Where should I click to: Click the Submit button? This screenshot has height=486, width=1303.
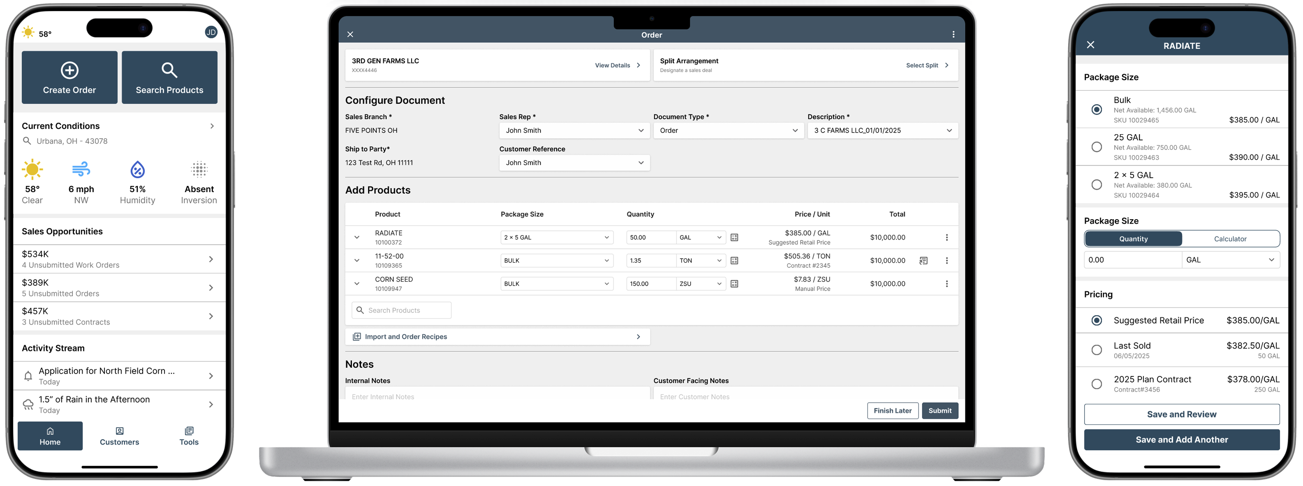tap(940, 411)
